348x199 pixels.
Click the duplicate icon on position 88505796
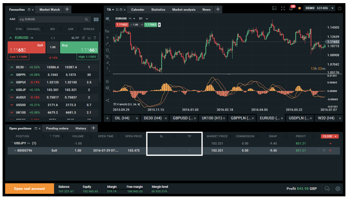(x=318, y=150)
